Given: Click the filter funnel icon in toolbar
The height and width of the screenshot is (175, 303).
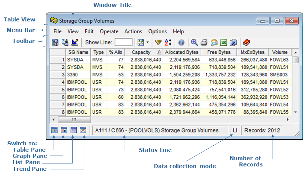Looking at the screenshot, I should [158, 42].
